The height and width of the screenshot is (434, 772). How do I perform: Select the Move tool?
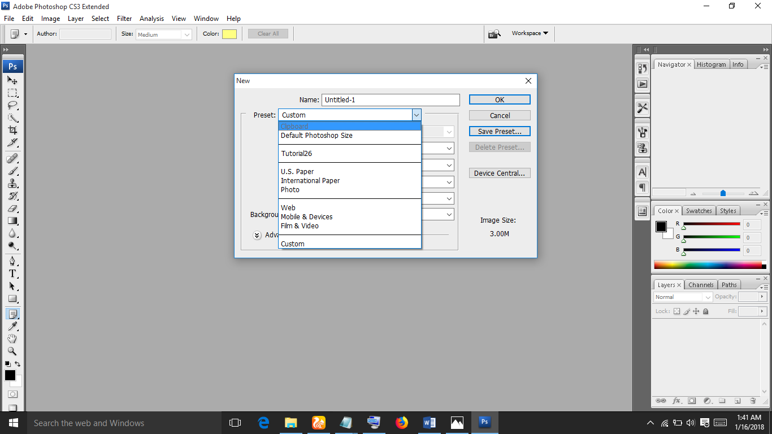[x=12, y=80]
